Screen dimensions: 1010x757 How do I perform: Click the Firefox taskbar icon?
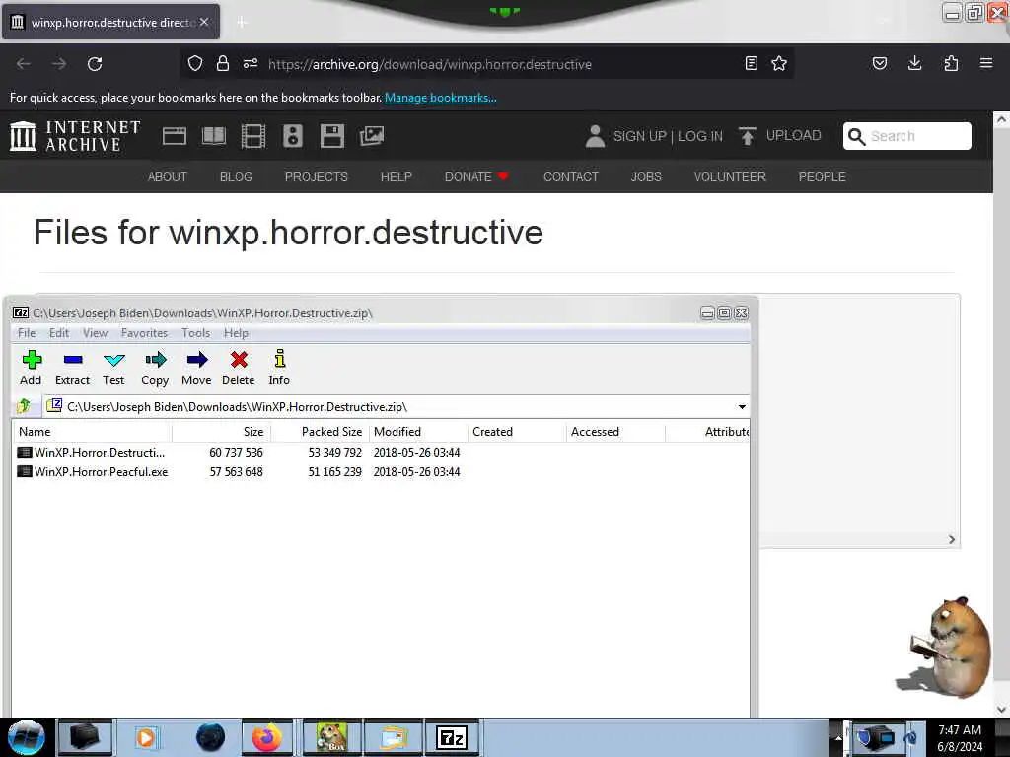[266, 737]
